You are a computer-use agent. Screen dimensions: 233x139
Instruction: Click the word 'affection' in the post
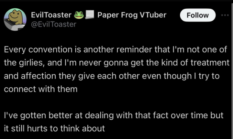[39, 76]
